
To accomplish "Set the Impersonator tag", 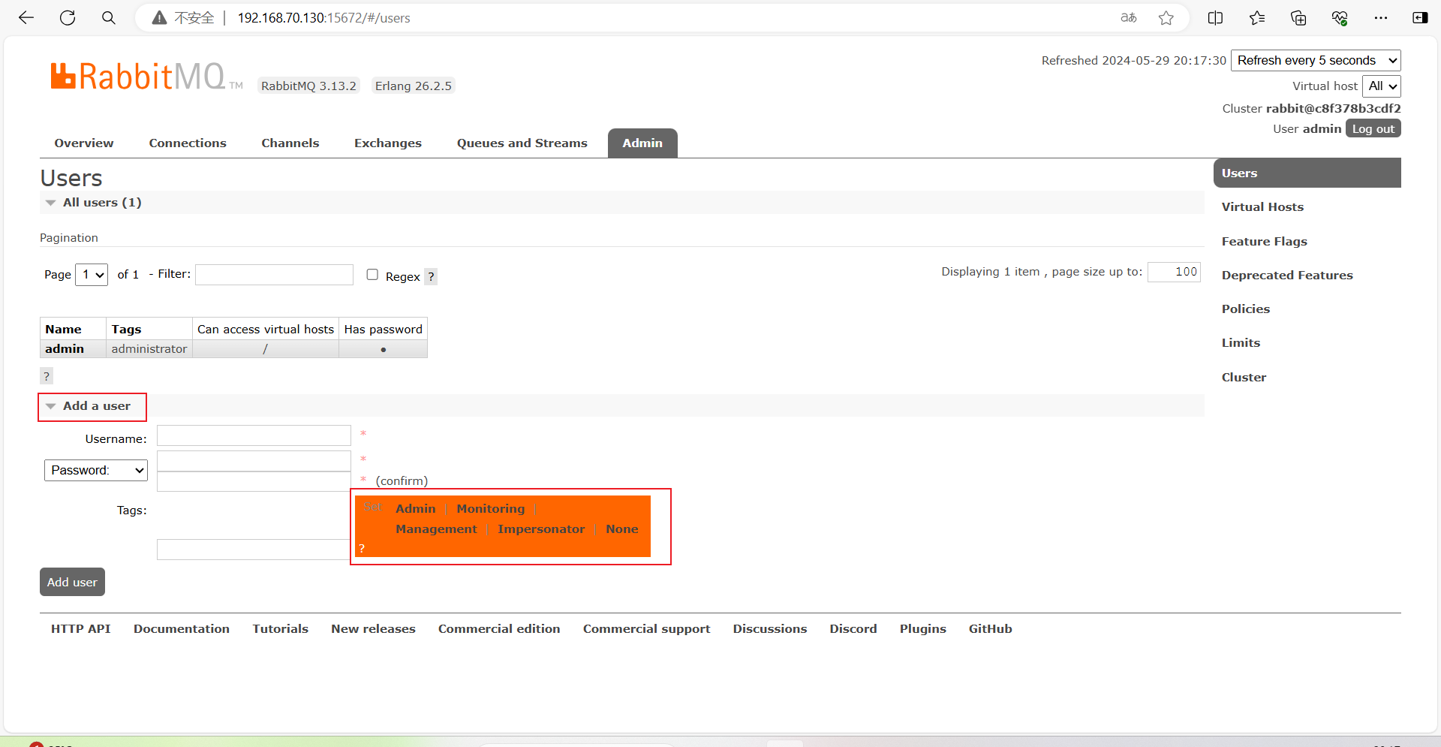I will click(x=541, y=529).
